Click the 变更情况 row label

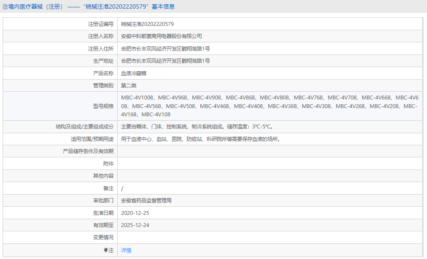pos(103,237)
